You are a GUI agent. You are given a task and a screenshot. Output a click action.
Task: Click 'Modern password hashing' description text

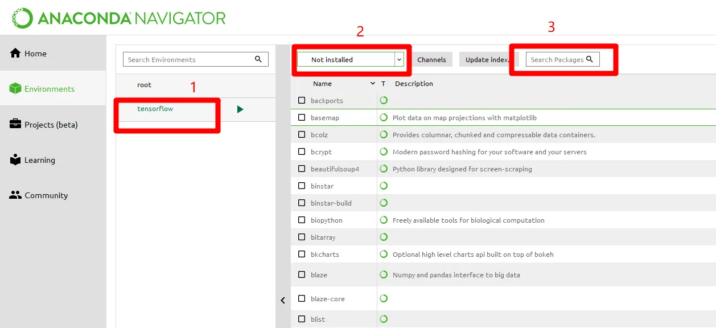[x=489, y=152]
